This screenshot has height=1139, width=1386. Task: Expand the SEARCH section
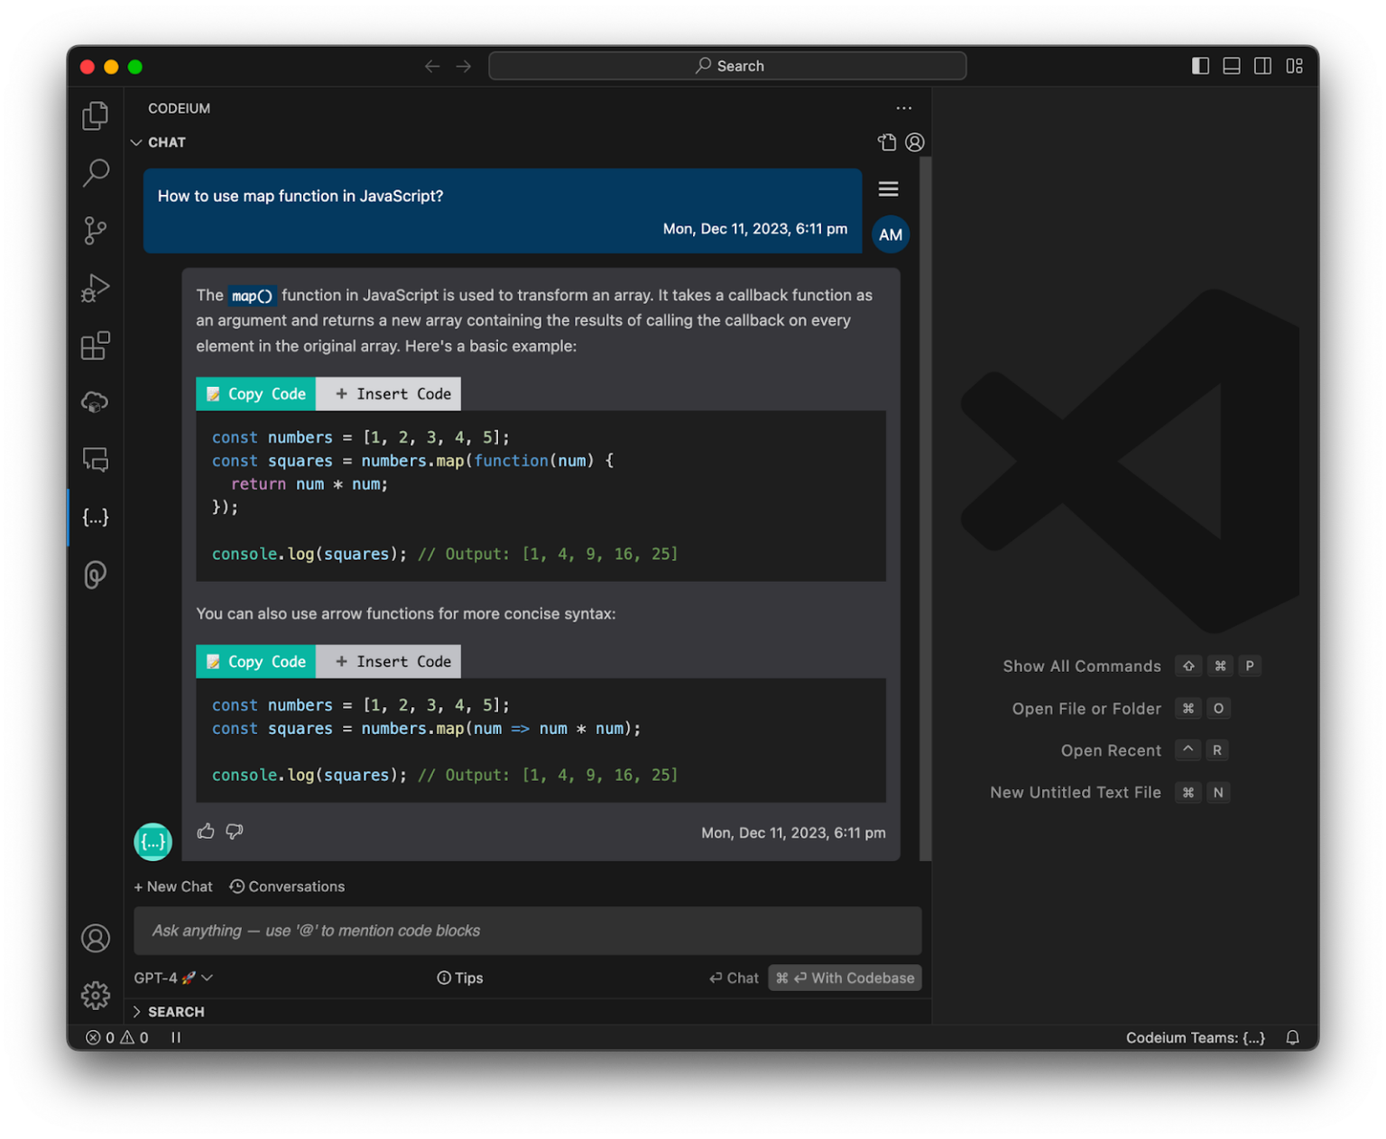169,1012
